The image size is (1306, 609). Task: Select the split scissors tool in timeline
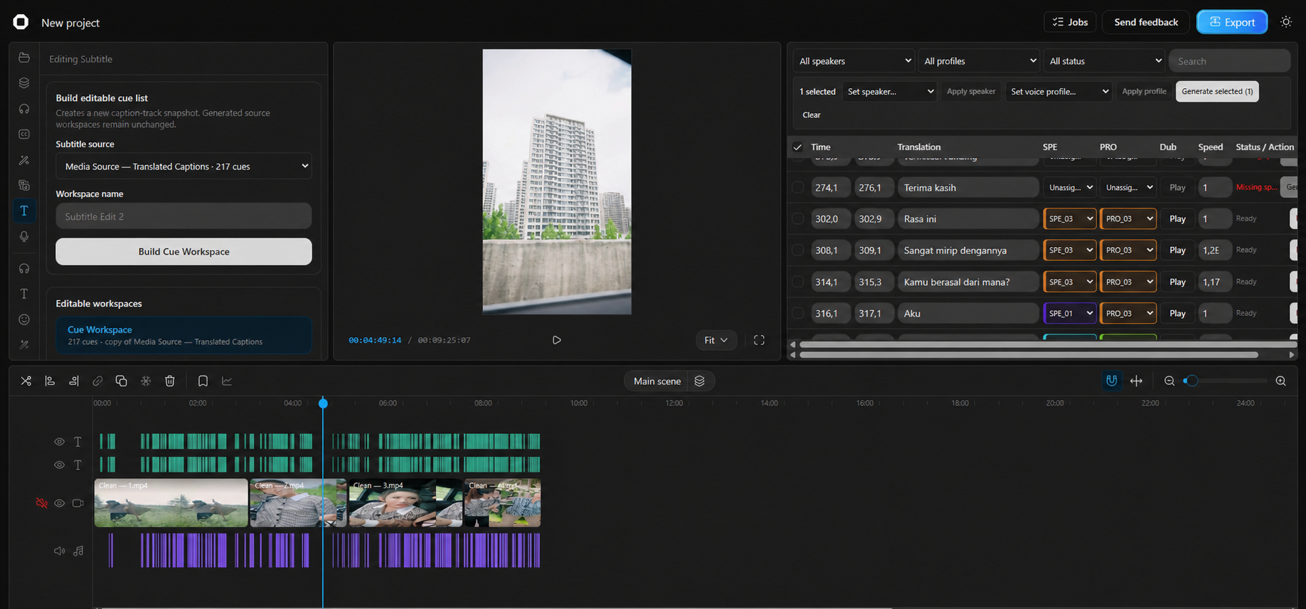26,381
